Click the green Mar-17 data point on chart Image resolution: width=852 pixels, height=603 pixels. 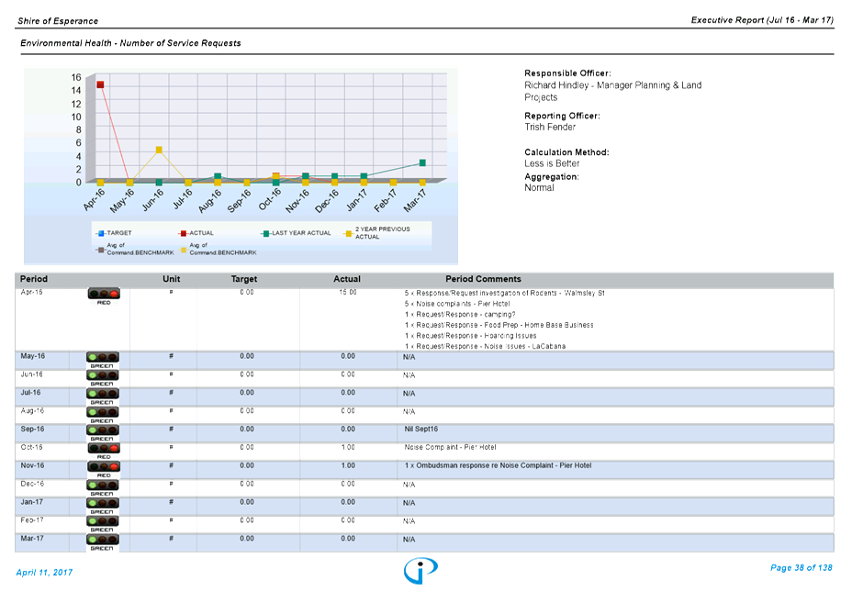click(x=422, y=162)
